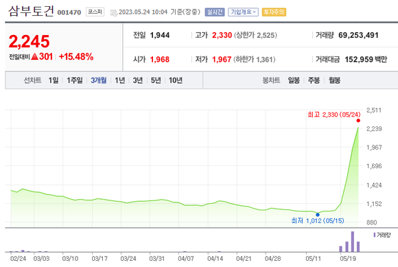Click the 봉차트 label
The height and width of the screenshot is (267, 398).
click(271, 80)
